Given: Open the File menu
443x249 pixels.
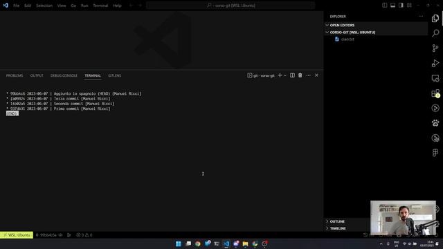Looking at the screenshot, I should tap(17, 6).
